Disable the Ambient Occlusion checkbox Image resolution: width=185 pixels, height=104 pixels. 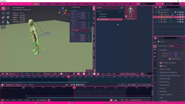pyautogui.click(x=161, y=63)
